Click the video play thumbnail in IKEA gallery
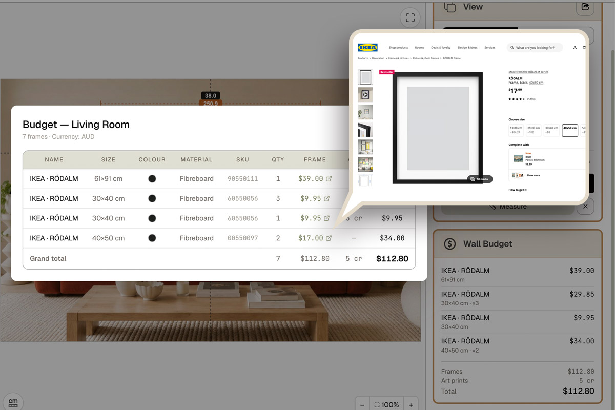Screen dimensions: 615x410 (x=365, y=95)
